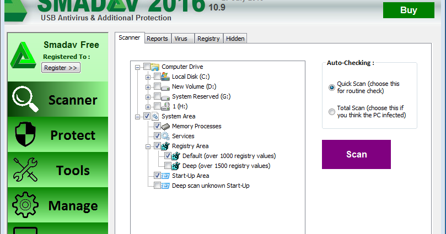Screen dimensions: 446x234
Task: Uncheck the Services checkbox
Action: point(157,136)
